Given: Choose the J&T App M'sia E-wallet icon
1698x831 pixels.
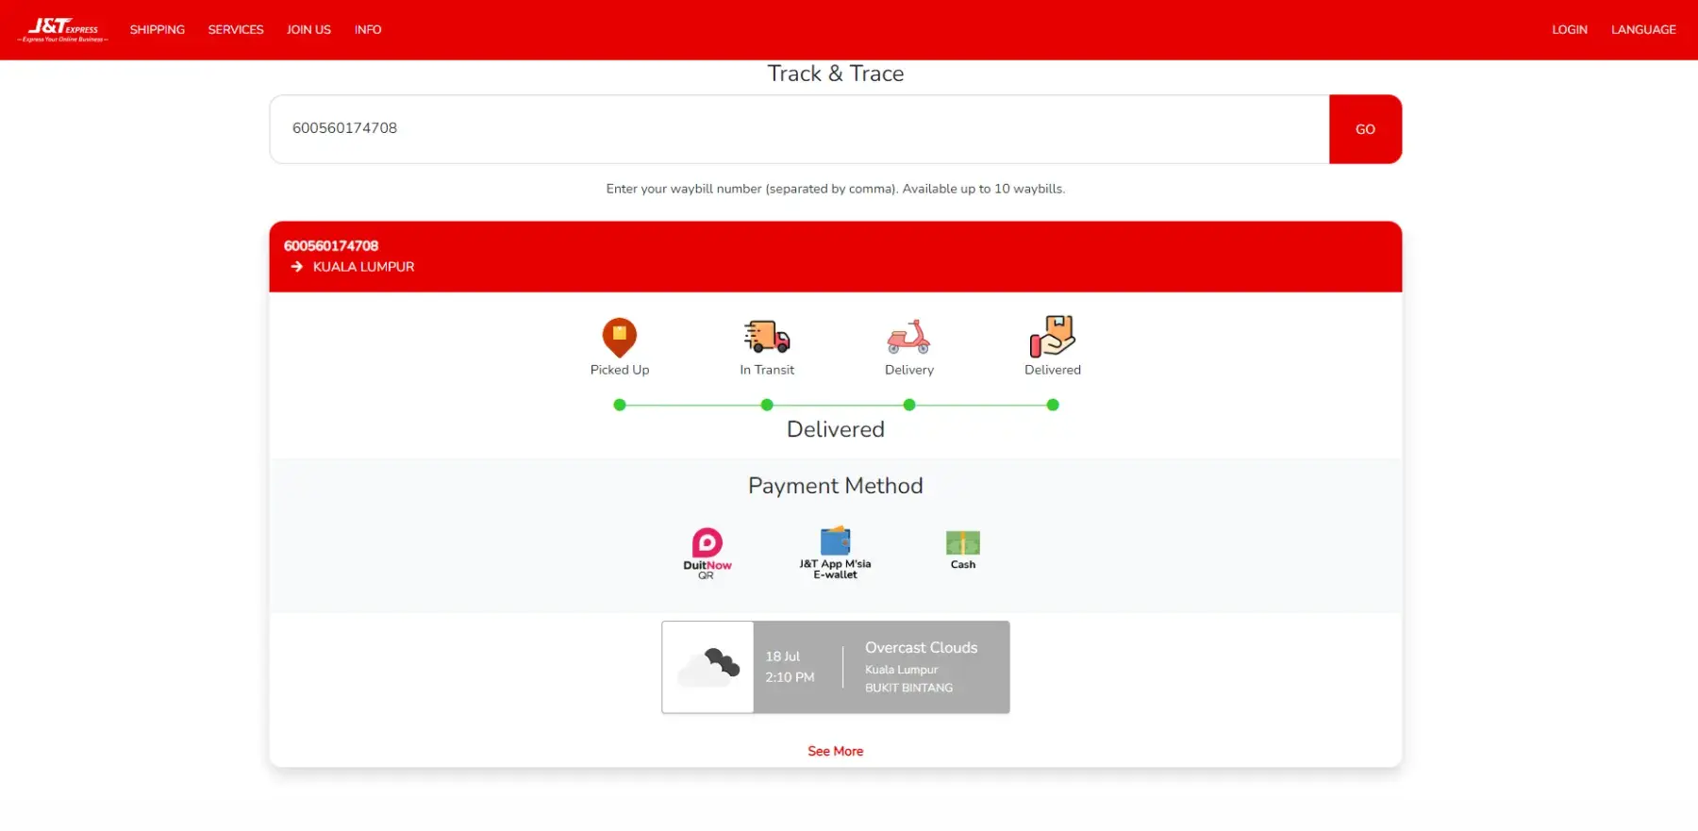Looking at the screenshot, I should [x=836, y=553].
